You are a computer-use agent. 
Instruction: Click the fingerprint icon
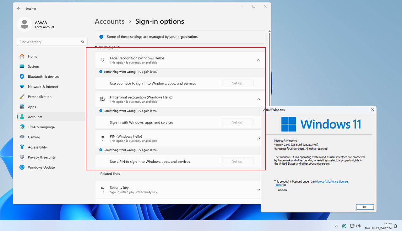(102, 99)
